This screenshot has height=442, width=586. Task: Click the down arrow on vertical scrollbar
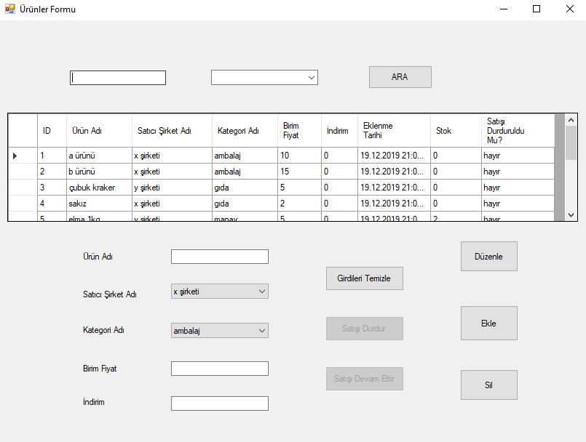coord(569,215)
